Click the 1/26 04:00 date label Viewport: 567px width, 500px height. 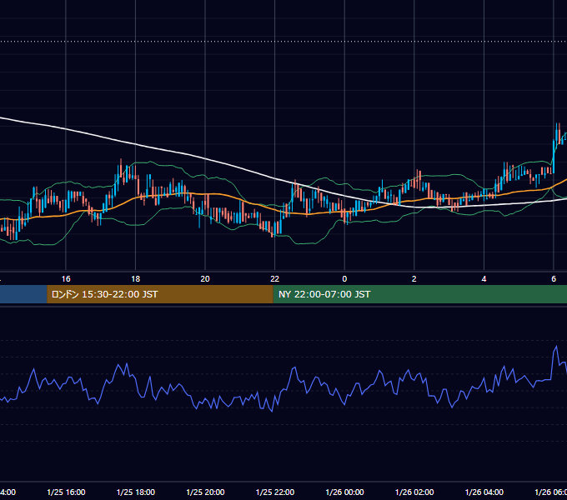click(x=484, y=492)
